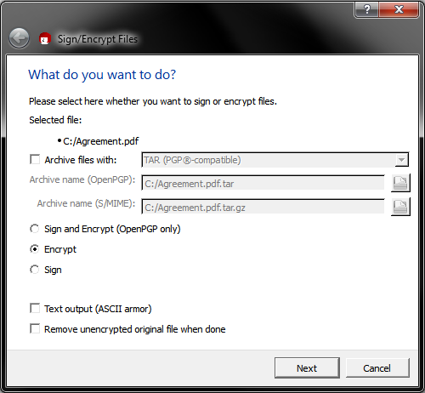This screenshot has width=425, height=393.
Task: Close the Sign/Encrypt Files dialog
Action: [x=399, y=9]
